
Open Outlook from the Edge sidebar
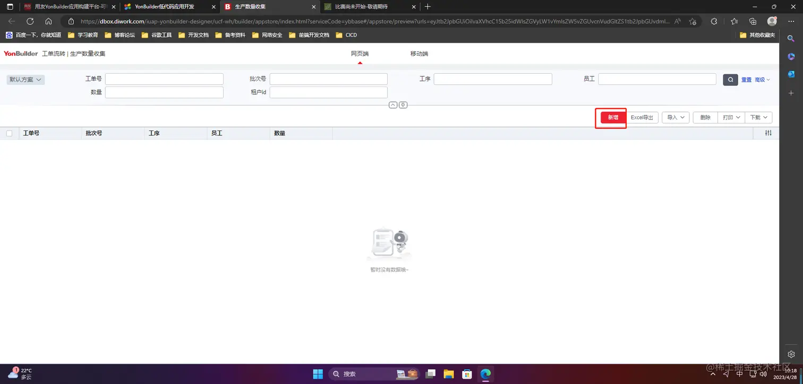click(x=791, y=74)
